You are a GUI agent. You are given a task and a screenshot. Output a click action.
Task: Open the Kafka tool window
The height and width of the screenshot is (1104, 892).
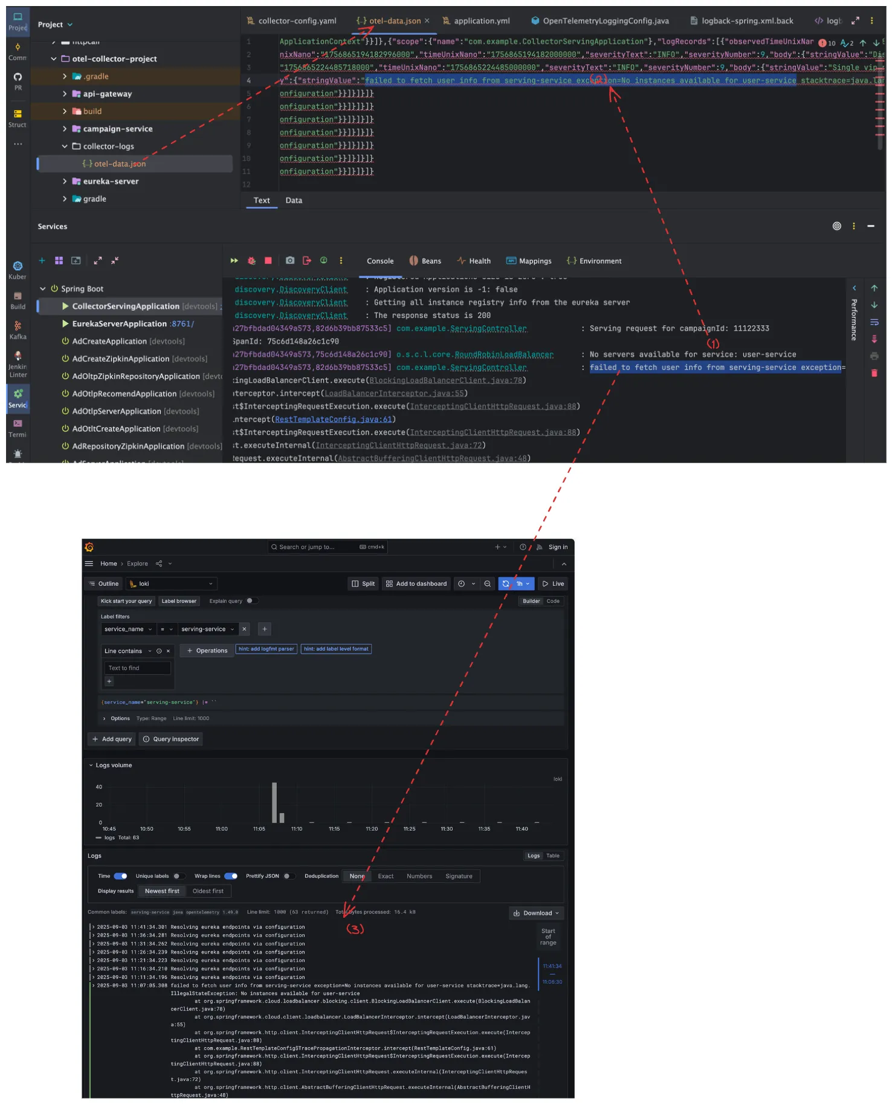coord(18,330)
